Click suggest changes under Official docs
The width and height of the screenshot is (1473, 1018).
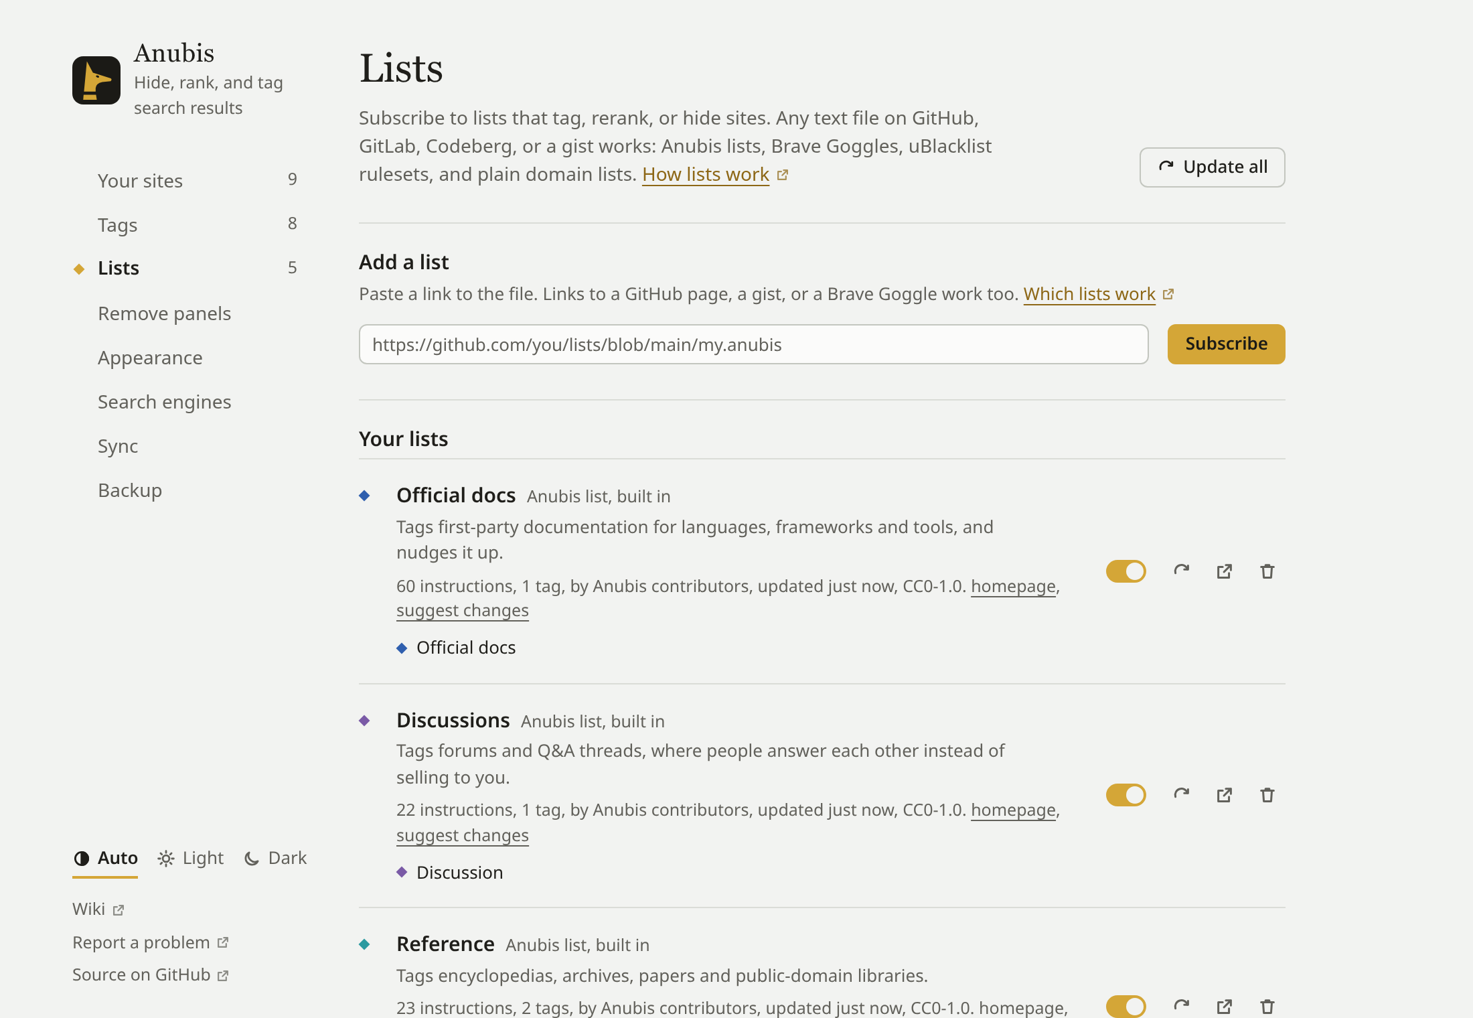pyautogui.click(x=462, y=611)
